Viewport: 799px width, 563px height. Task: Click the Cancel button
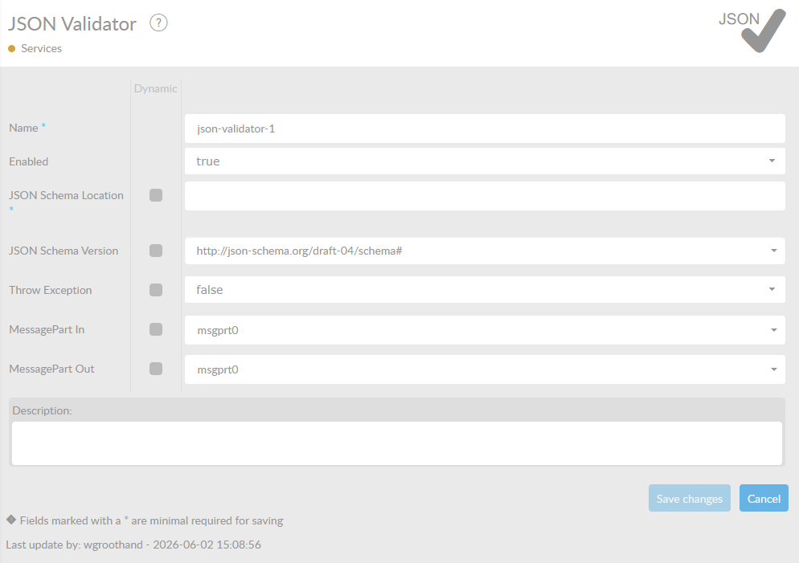764,499
